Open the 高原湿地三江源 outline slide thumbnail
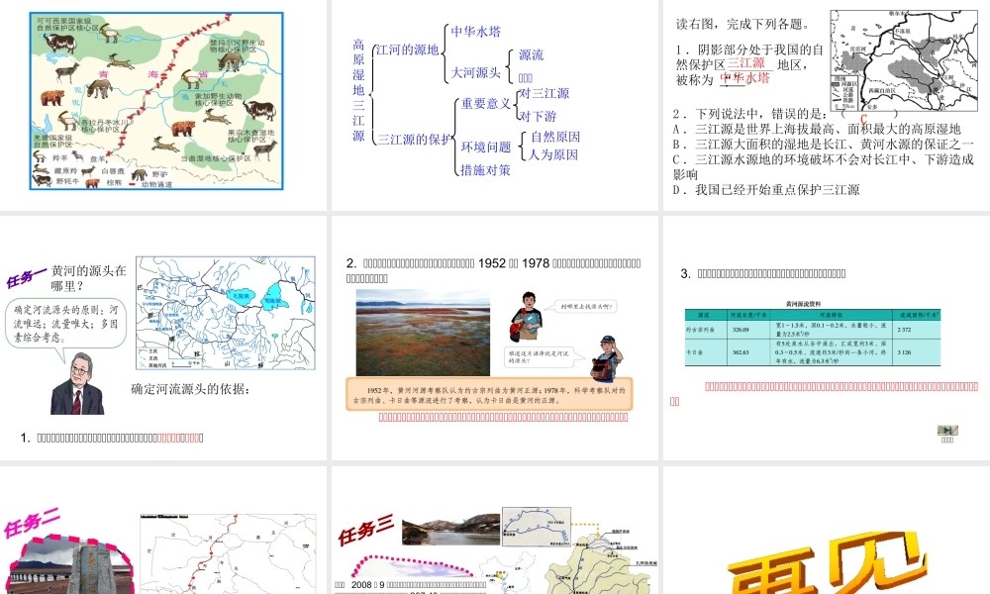This screenshot has width=990, height=594. click(x=494, y=105)
